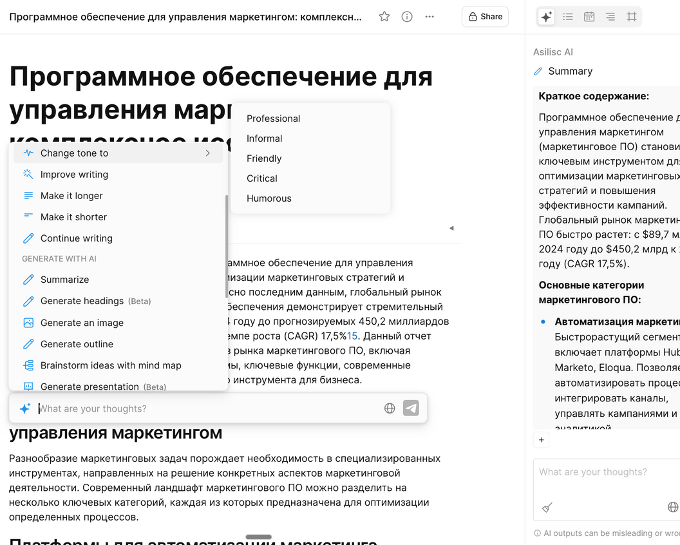Click the mind map icon

coord(28,365)
